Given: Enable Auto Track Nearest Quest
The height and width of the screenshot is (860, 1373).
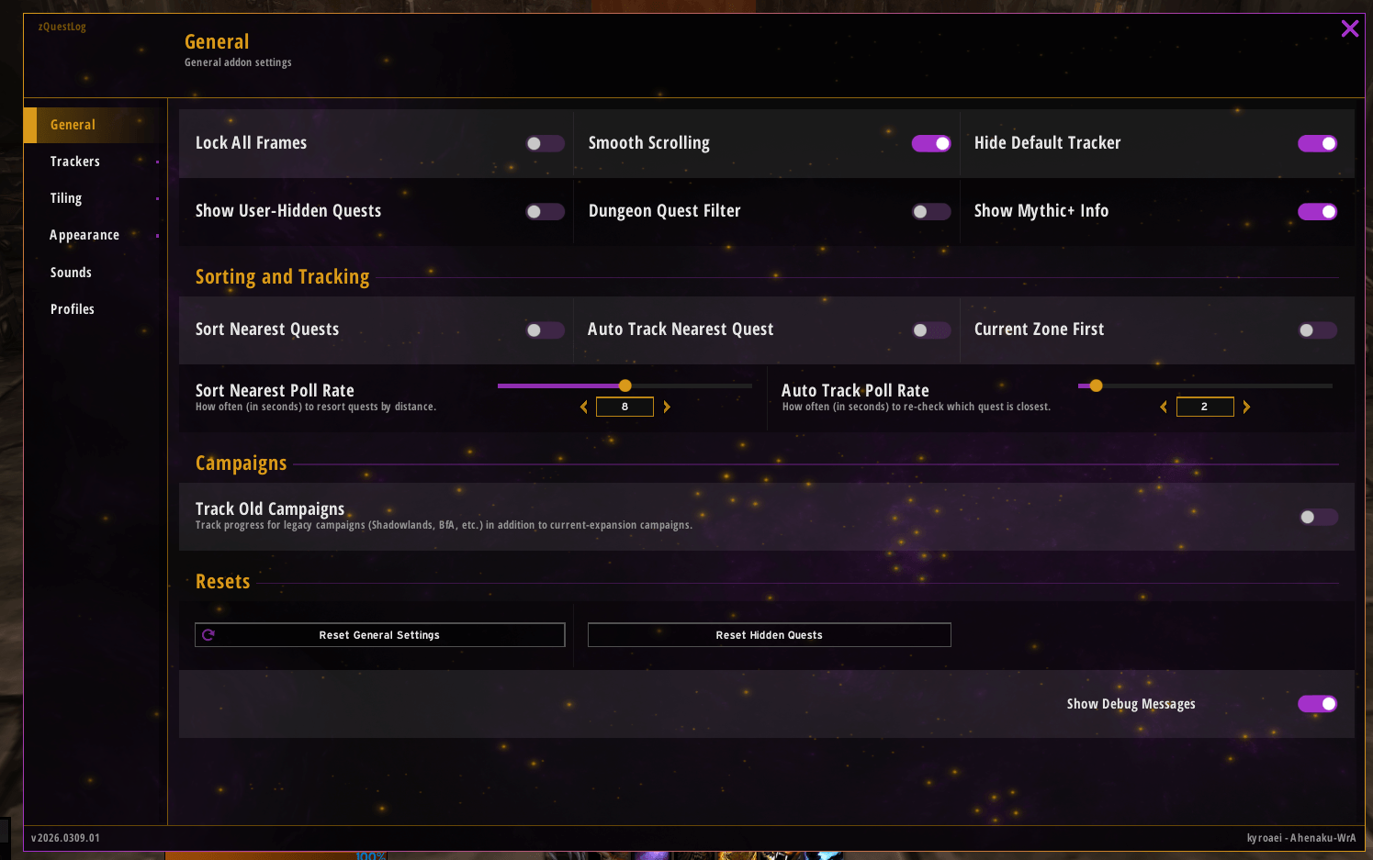Looking at the screenshot, I should [x=931, y=329].
